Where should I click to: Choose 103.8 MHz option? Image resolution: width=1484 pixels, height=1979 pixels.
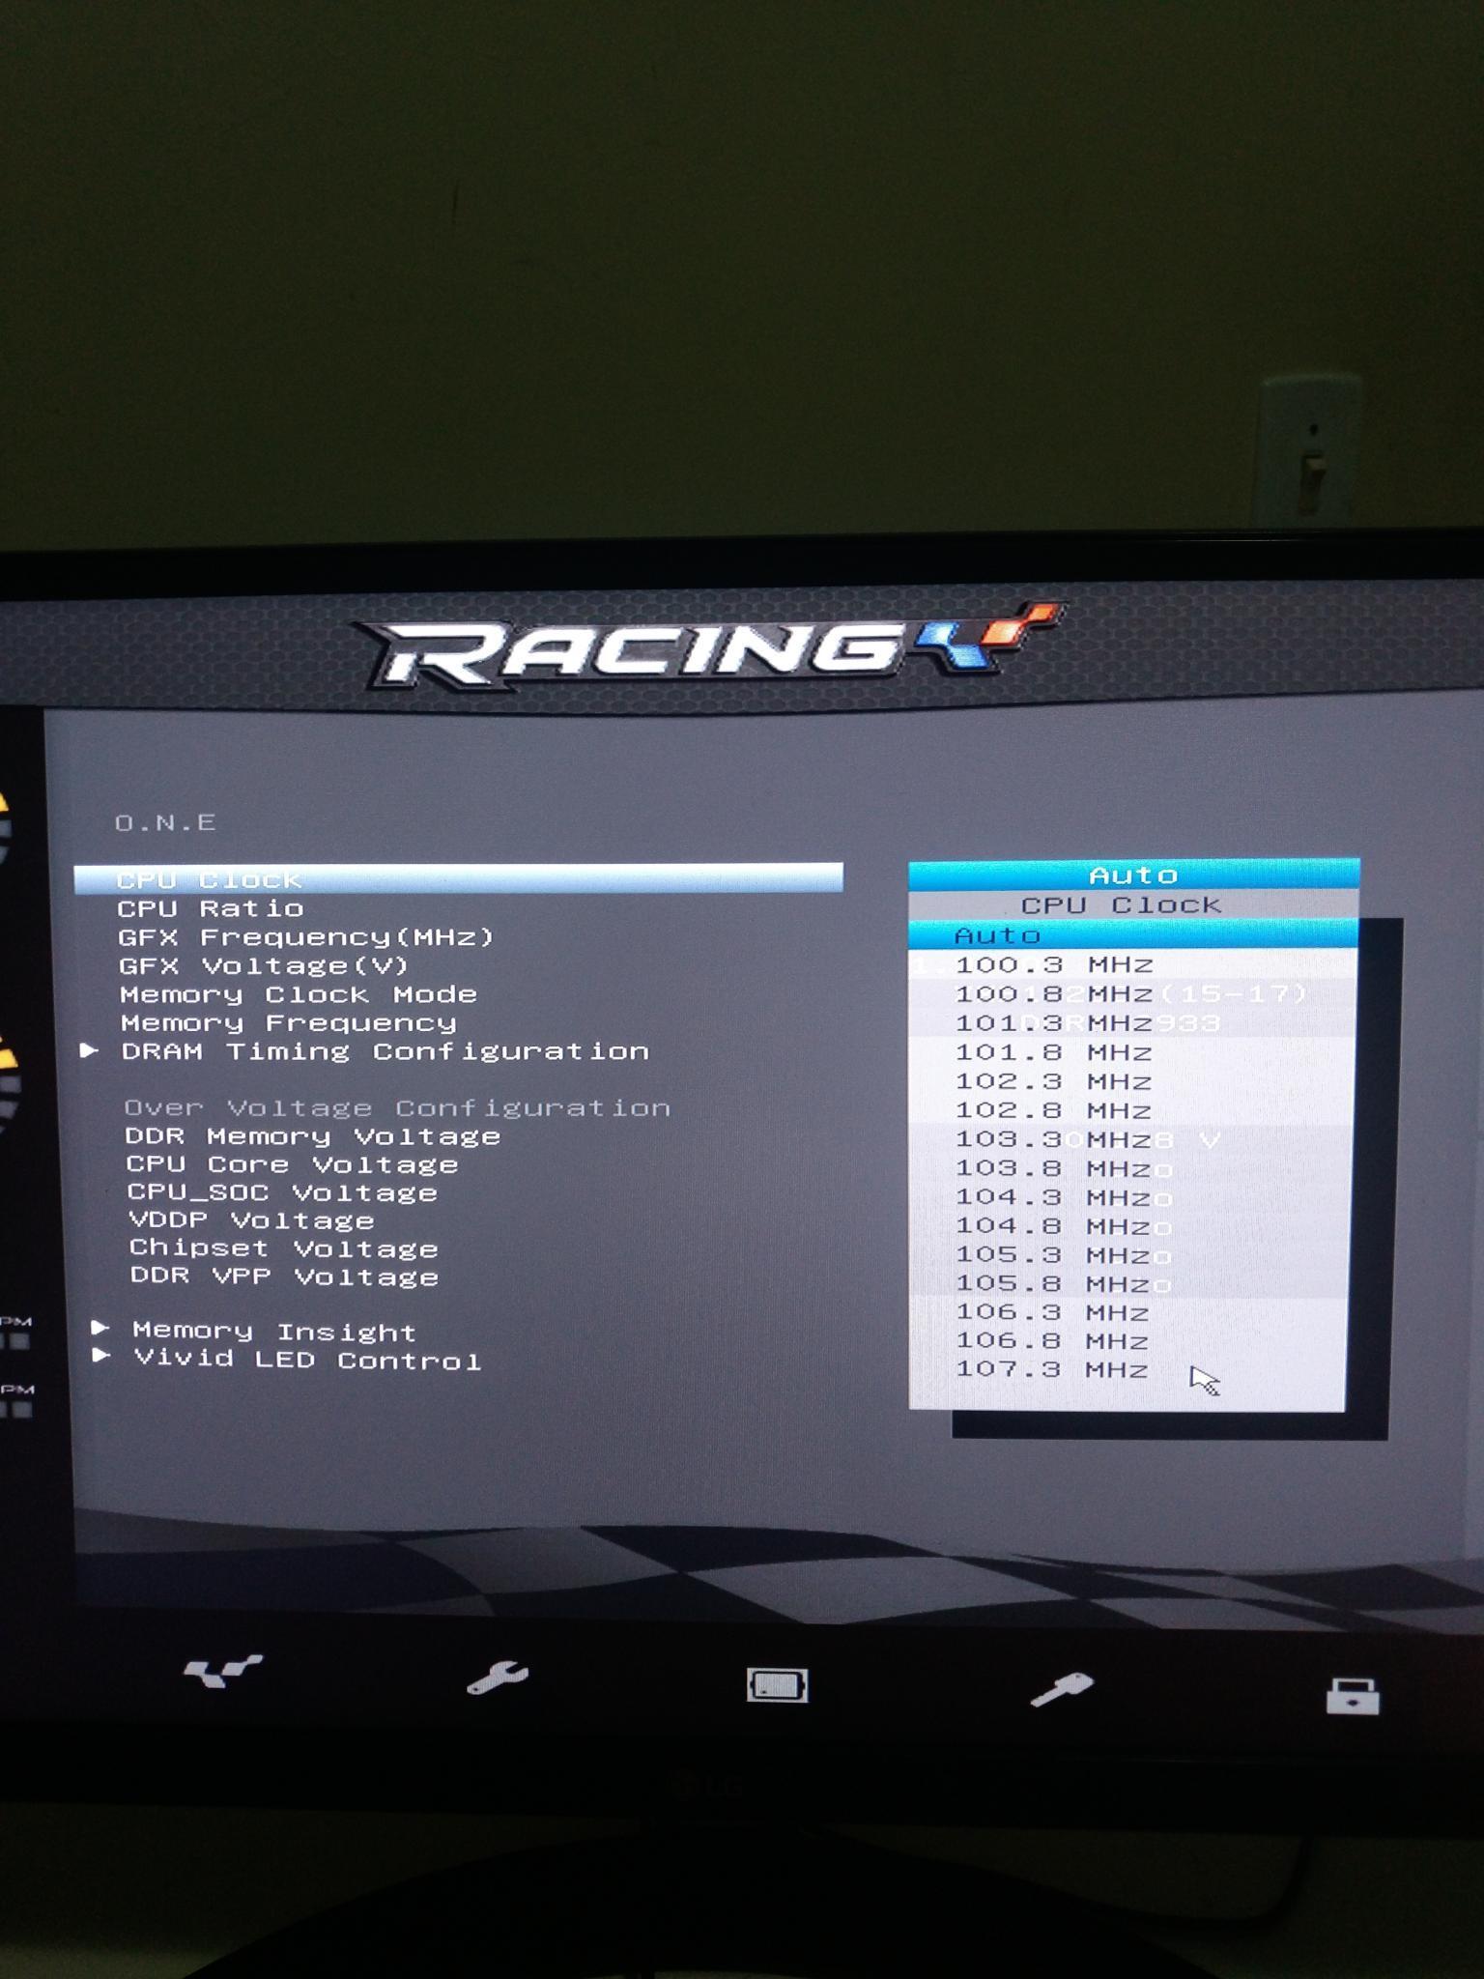coord(1129,1167)
